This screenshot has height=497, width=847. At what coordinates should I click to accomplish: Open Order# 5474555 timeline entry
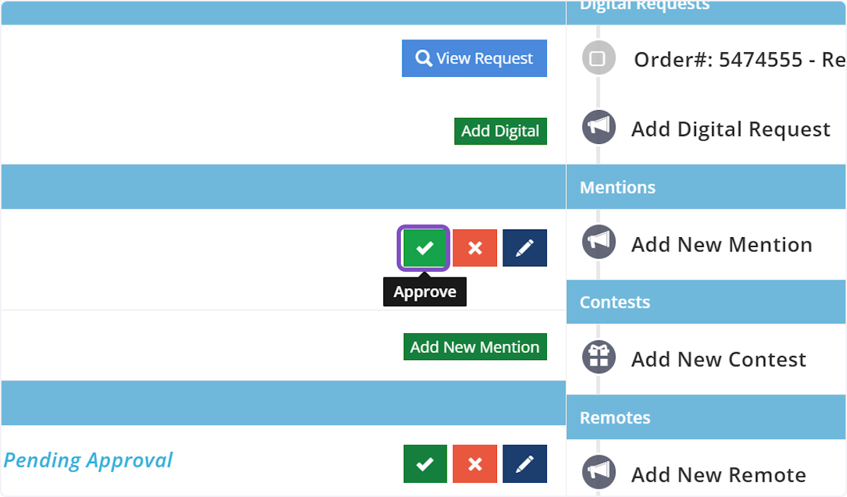point(739,60)
